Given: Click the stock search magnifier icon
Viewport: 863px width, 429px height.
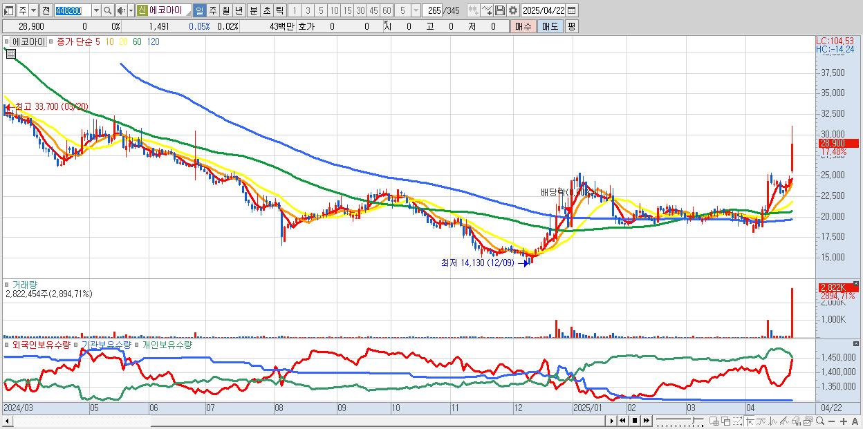Looking at the screenshot, I should point(107,10).
